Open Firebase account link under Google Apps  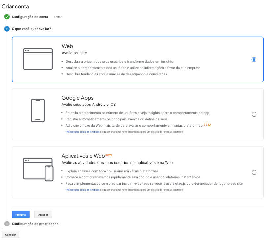(82, 132)
